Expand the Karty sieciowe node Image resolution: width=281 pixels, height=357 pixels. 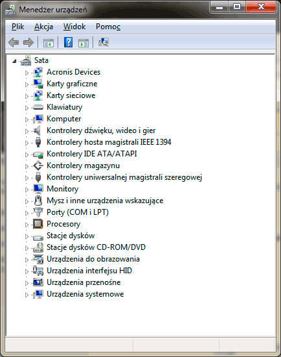tap(27, 96)
